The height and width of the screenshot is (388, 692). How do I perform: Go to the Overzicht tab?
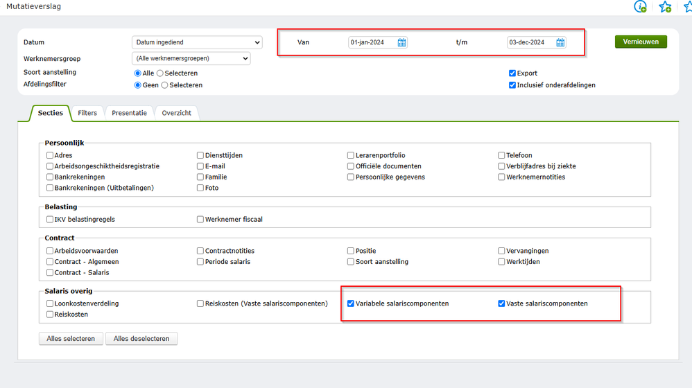pos(176,113)
